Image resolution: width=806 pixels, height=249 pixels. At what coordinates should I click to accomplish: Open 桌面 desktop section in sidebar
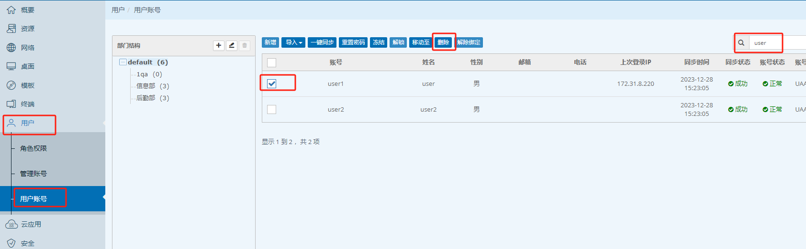click(27, 66)
